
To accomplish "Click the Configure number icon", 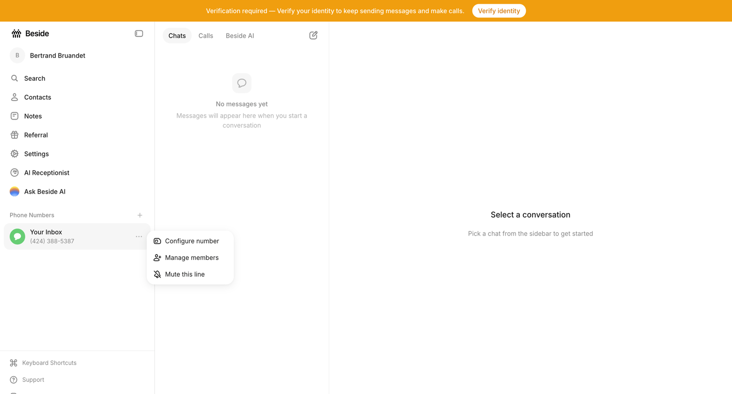I will pyautogui.click(x=157, y=241).
